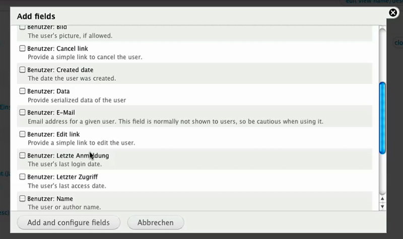Click the Add fields dialog title

click(36, 17)
